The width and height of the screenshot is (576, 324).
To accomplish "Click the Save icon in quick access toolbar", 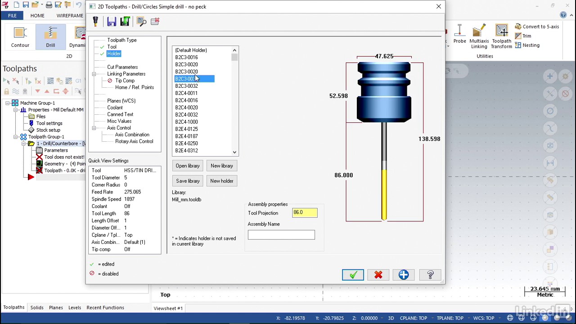I will tap(26, 5).
